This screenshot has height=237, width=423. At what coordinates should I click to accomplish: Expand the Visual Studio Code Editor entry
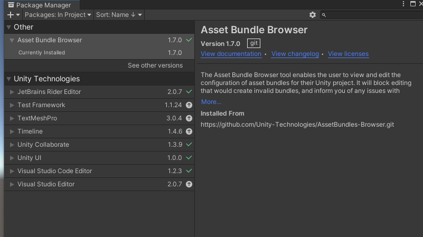pos(12,171)
